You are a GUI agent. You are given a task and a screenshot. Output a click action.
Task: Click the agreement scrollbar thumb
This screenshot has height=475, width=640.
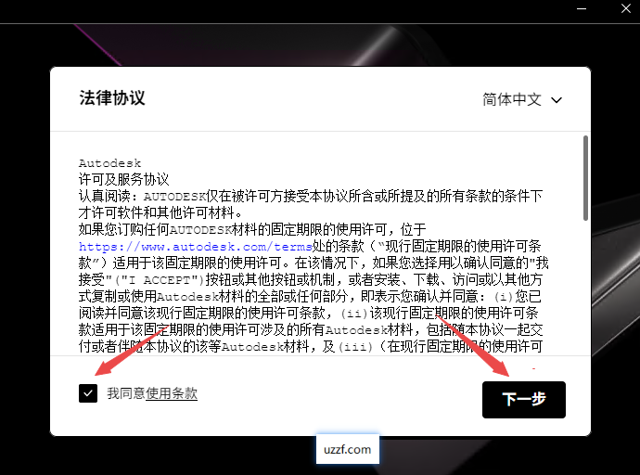tap(584, 176)
